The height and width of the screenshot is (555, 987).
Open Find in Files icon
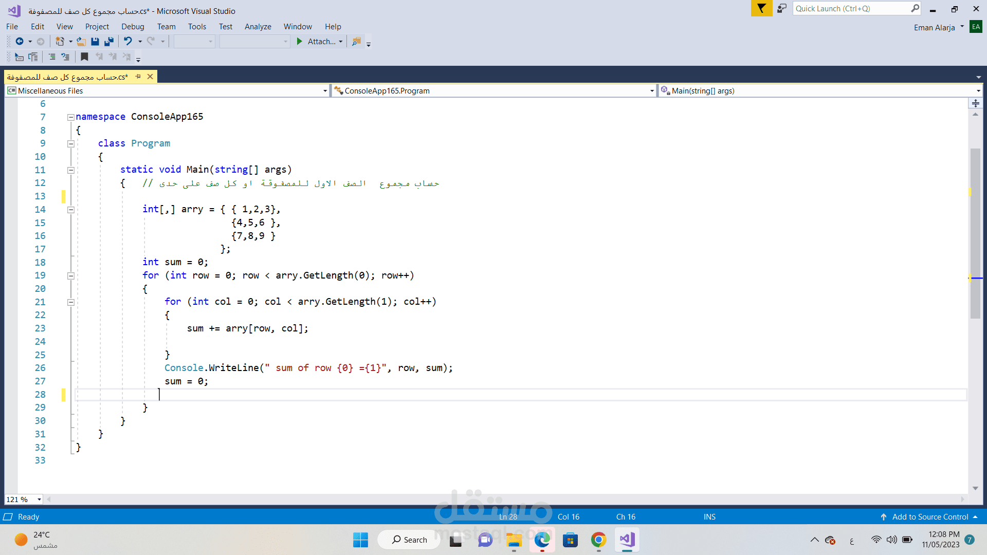click(x=356, y=42)
